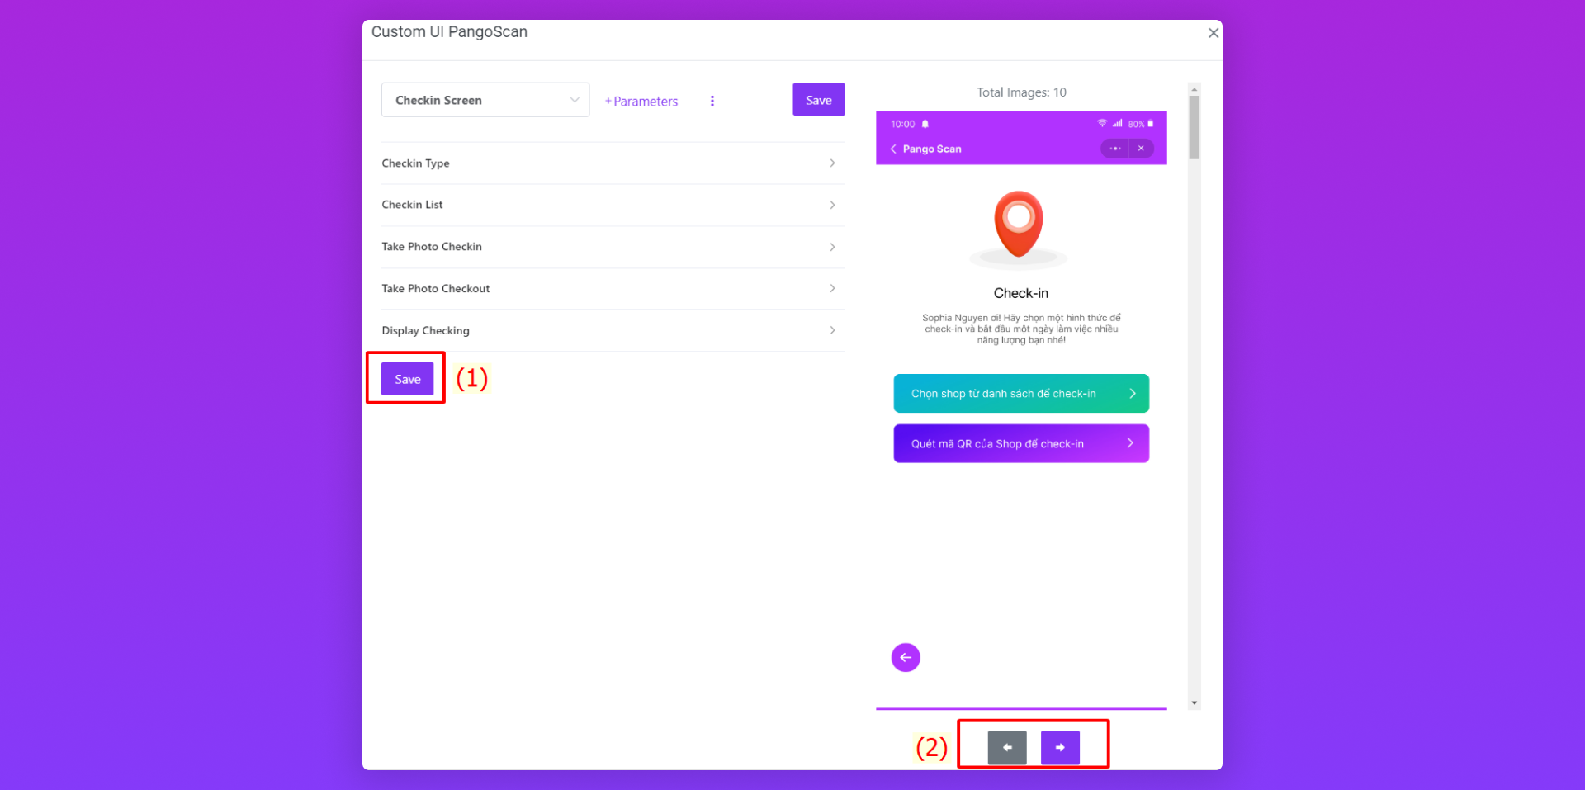The width and height of the screenshot is (1585, 790).
Task: Click the Save button below Display Checking
Action: pyautogui.click(x=407, y=379)
